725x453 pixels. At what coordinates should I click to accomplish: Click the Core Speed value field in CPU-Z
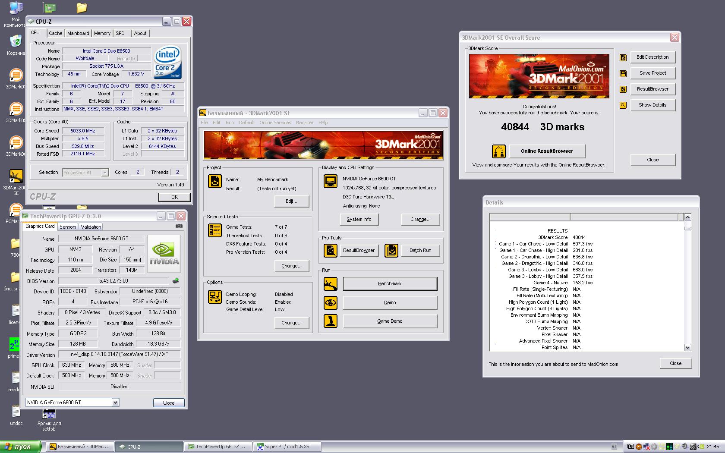click(83, 131)
